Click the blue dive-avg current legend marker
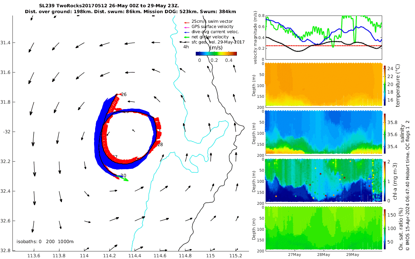 [x=187, y=32]
